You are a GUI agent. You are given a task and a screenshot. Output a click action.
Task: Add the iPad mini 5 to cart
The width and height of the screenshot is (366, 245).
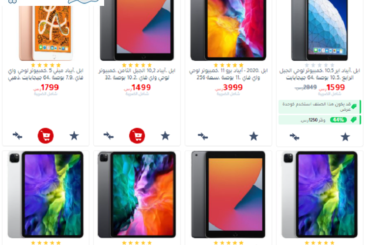pyautogui.click(x=46, y=136)
